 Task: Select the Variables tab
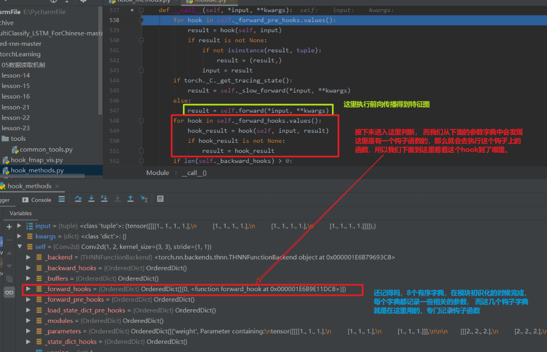21,213
